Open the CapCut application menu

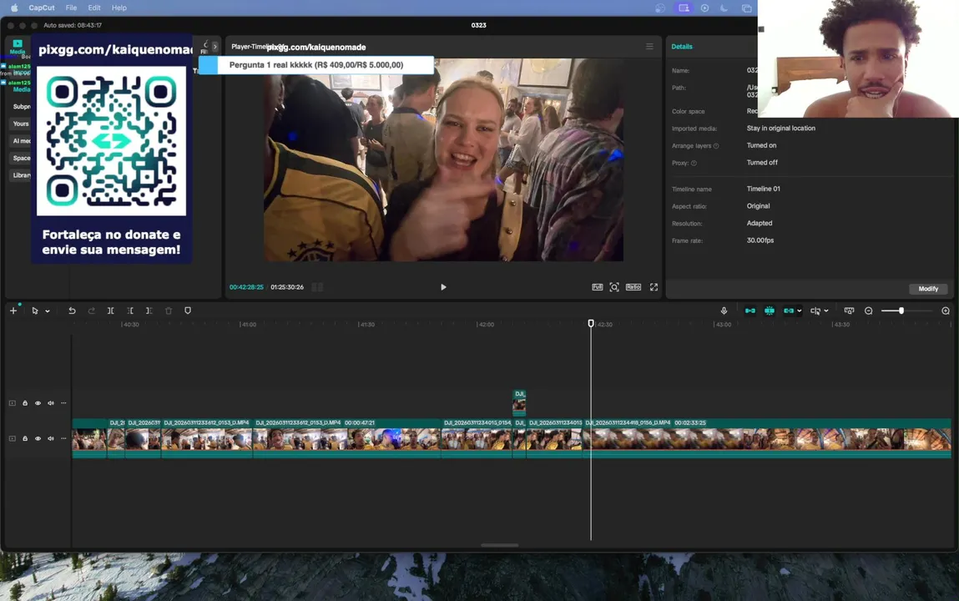click(42, 8)
